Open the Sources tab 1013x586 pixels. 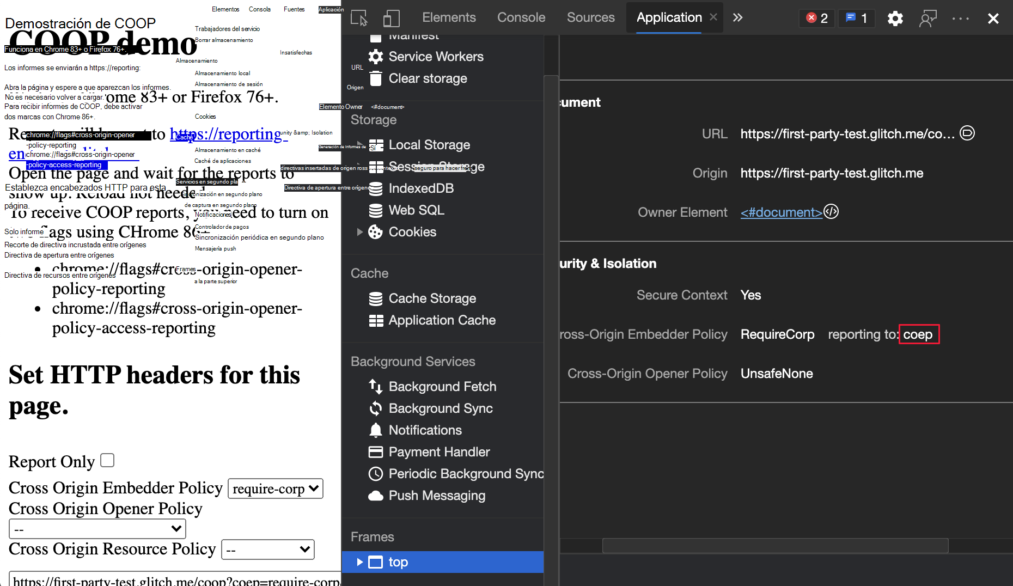[x=590, y=17]
